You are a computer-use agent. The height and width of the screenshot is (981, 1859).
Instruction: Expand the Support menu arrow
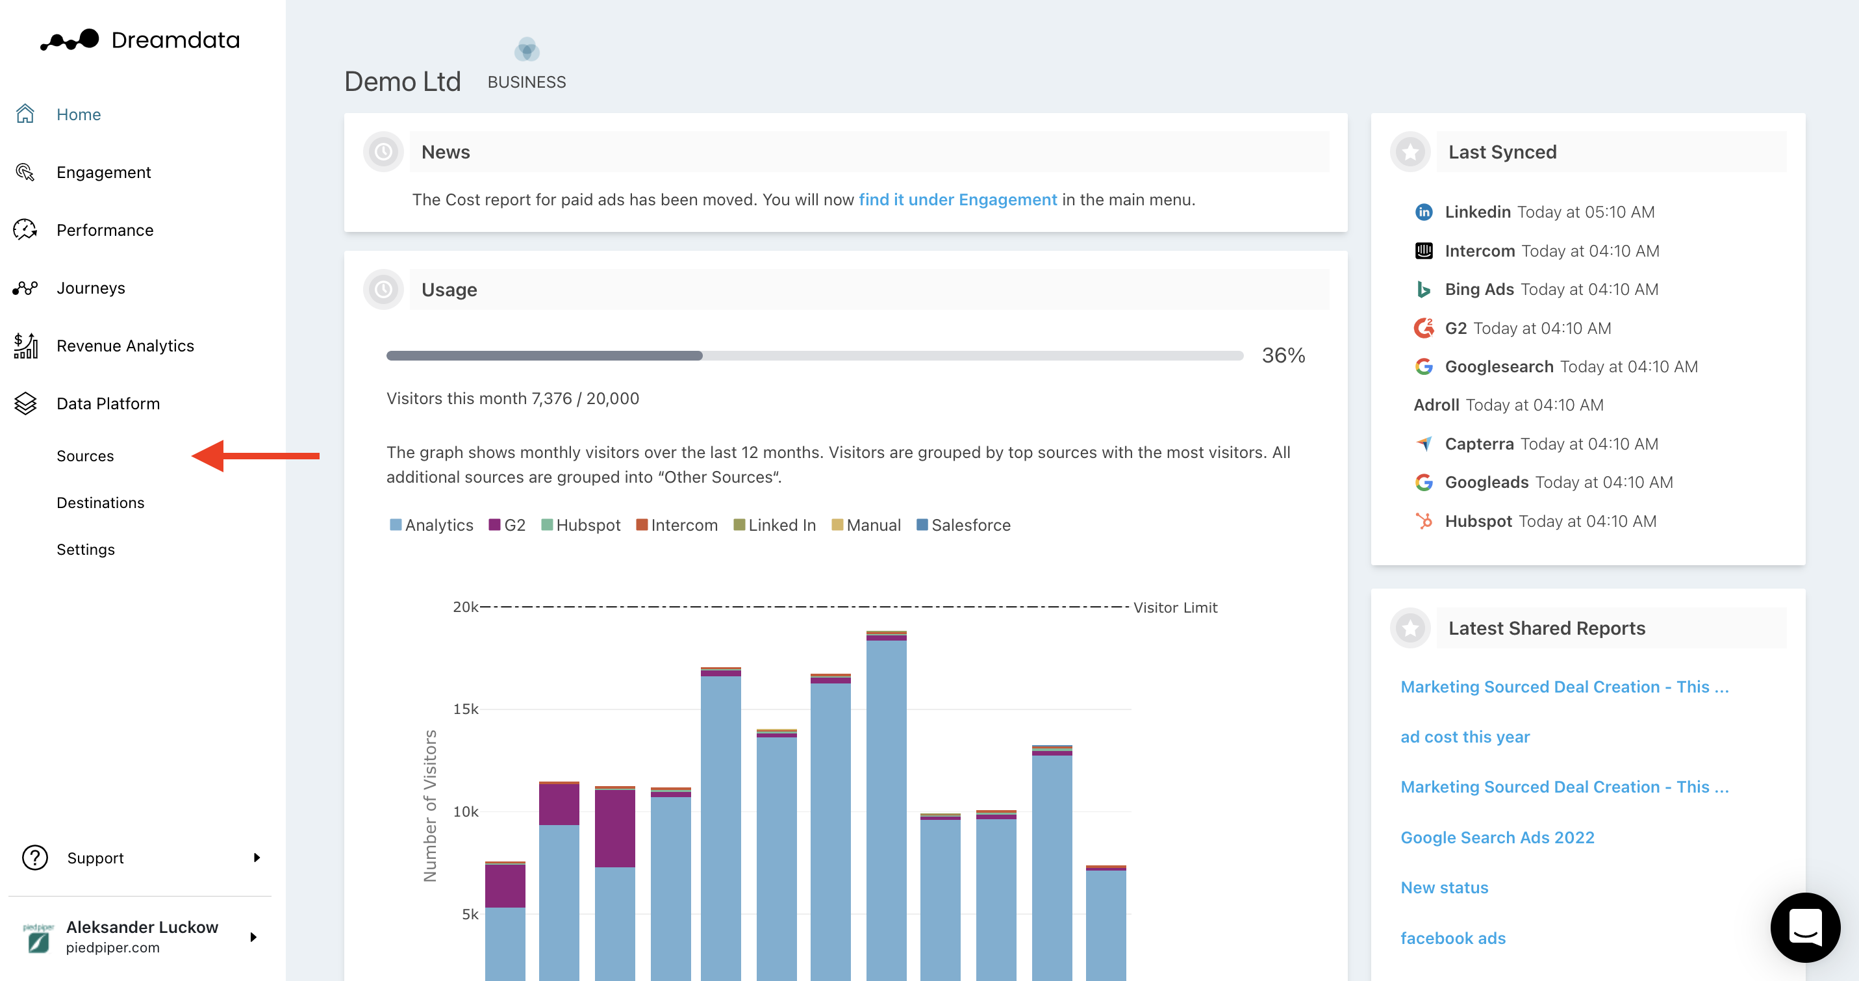coord(256,858)
